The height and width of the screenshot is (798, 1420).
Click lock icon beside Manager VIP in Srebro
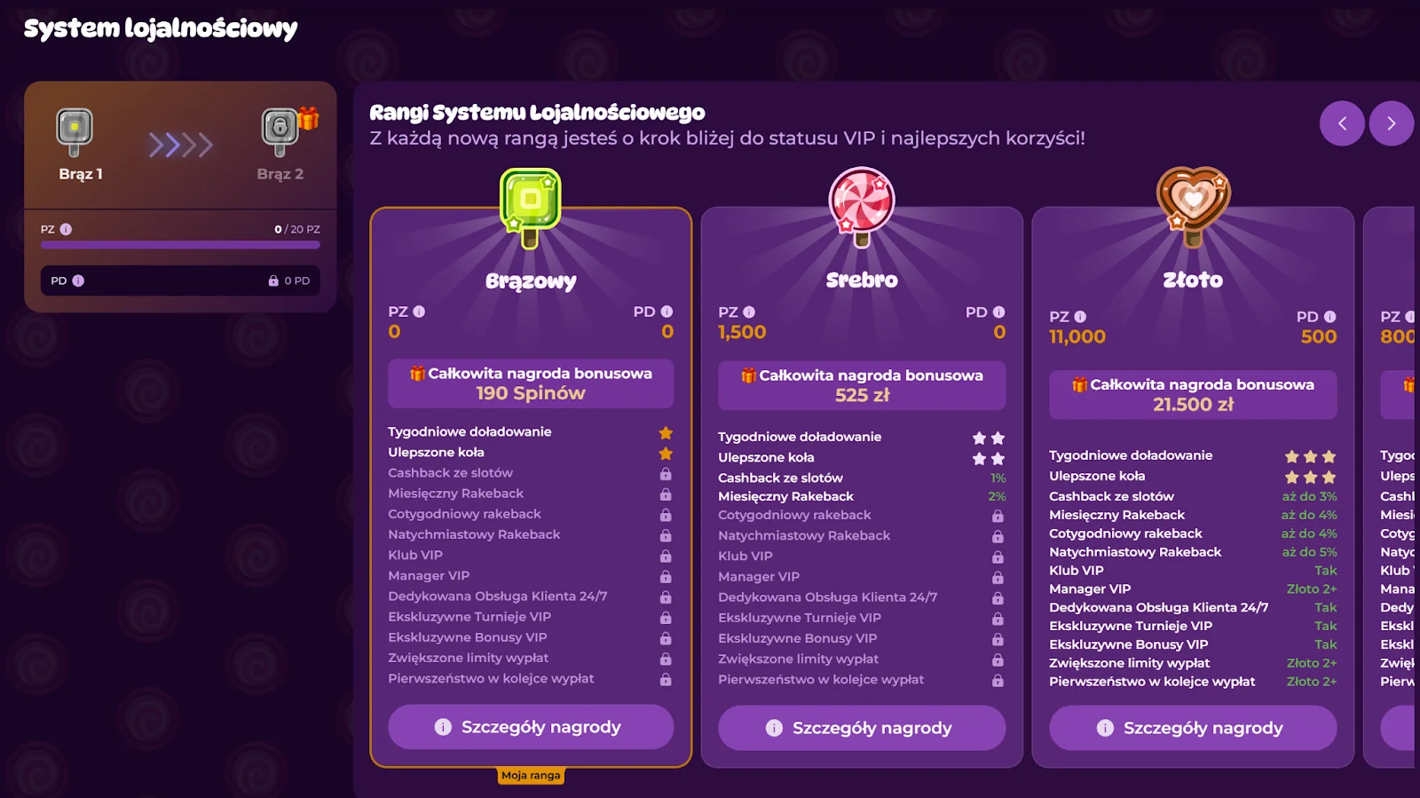pos(998,577)
